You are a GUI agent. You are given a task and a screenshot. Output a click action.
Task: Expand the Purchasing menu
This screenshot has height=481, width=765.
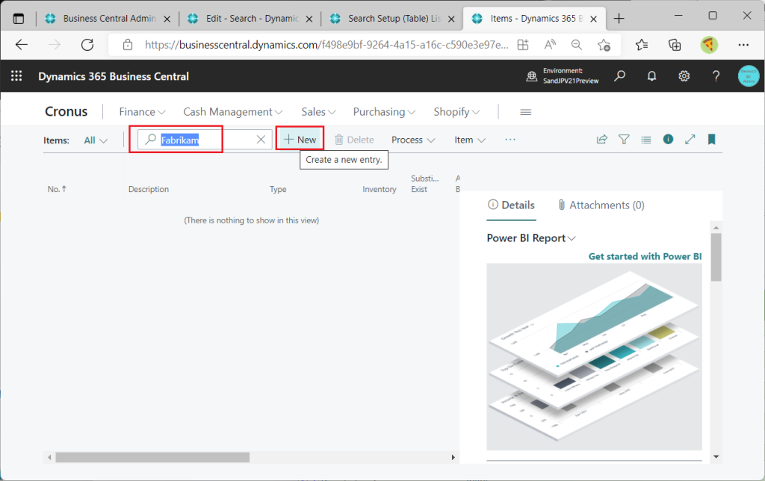click(385, 112)
